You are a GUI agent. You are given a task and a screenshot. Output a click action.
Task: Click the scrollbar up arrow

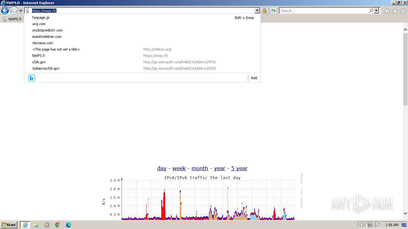(x=405, y=30)
